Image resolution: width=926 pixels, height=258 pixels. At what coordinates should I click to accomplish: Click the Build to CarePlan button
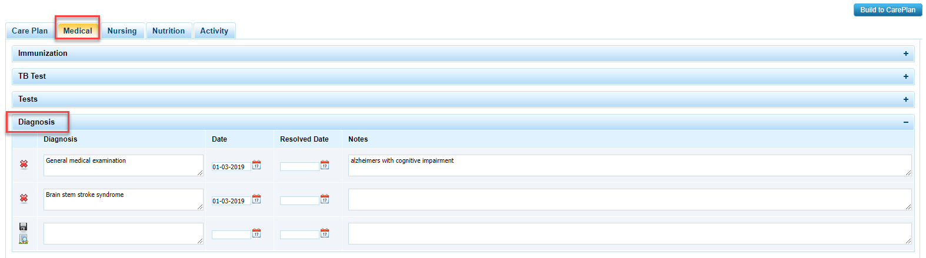(887, 10)
